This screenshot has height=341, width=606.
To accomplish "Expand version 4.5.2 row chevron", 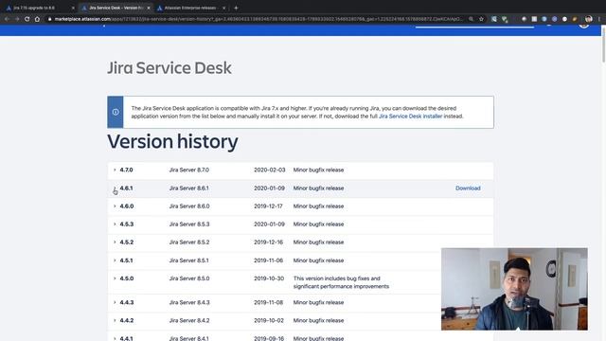I will coord(115,242).
